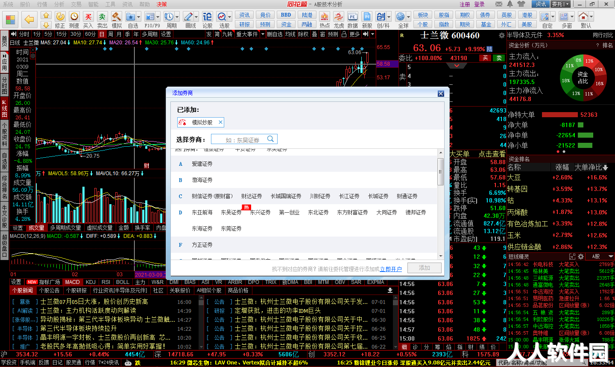Screen dimensions: 615x367
Task: Toggle 均线 moving averages on chart
Action: [x=290, y=34]
